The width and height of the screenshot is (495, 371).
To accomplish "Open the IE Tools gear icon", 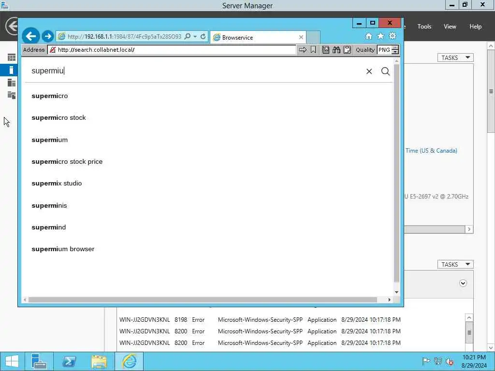I will [x=393, y=36].
